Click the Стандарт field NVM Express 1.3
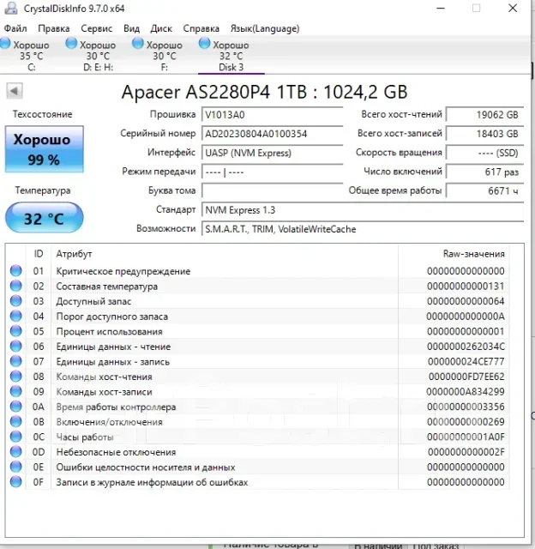 [x=363, y=210]
